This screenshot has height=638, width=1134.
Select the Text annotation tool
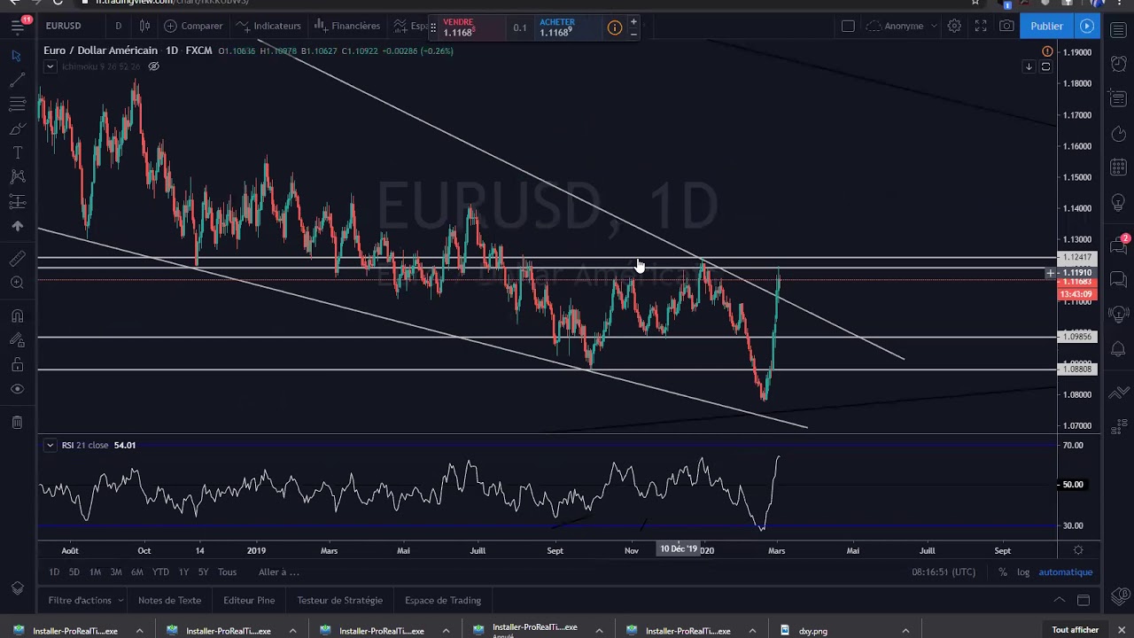(17, 153)
